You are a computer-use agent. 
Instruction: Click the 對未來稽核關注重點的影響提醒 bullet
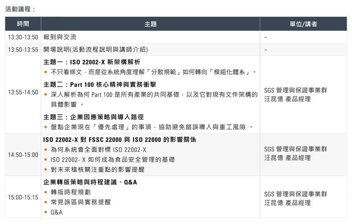[97, 170]
